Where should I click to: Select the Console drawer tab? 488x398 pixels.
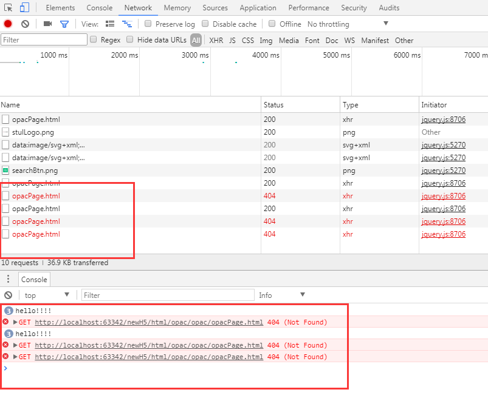pyautogui.click(x=34, y=279)
